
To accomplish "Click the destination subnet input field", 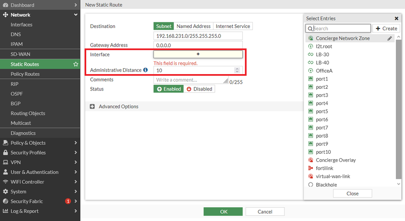I will click(x=198, y=36).
